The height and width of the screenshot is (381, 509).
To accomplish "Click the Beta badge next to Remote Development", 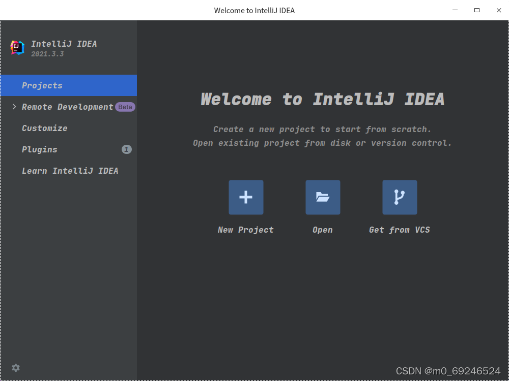I will [125, 107].
